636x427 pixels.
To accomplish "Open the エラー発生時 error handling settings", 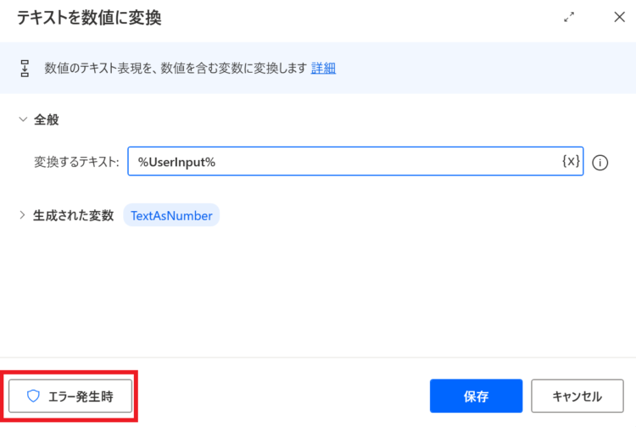I will point(70,396).
